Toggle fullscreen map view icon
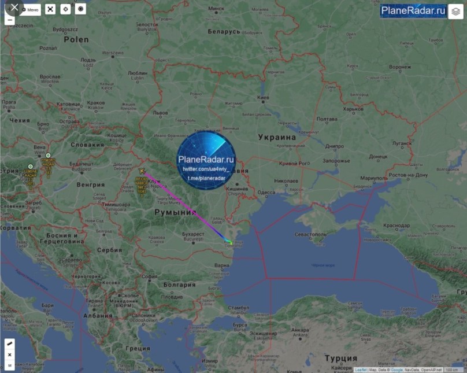 click(x=51, y=9)
